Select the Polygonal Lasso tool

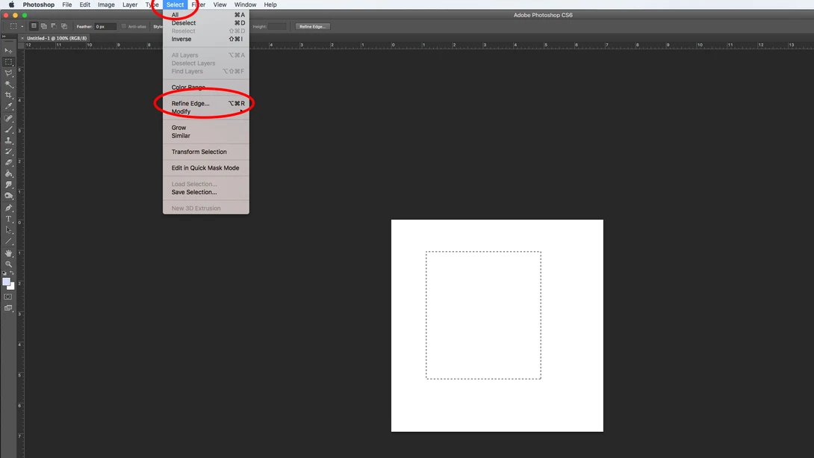click(8, 73)
